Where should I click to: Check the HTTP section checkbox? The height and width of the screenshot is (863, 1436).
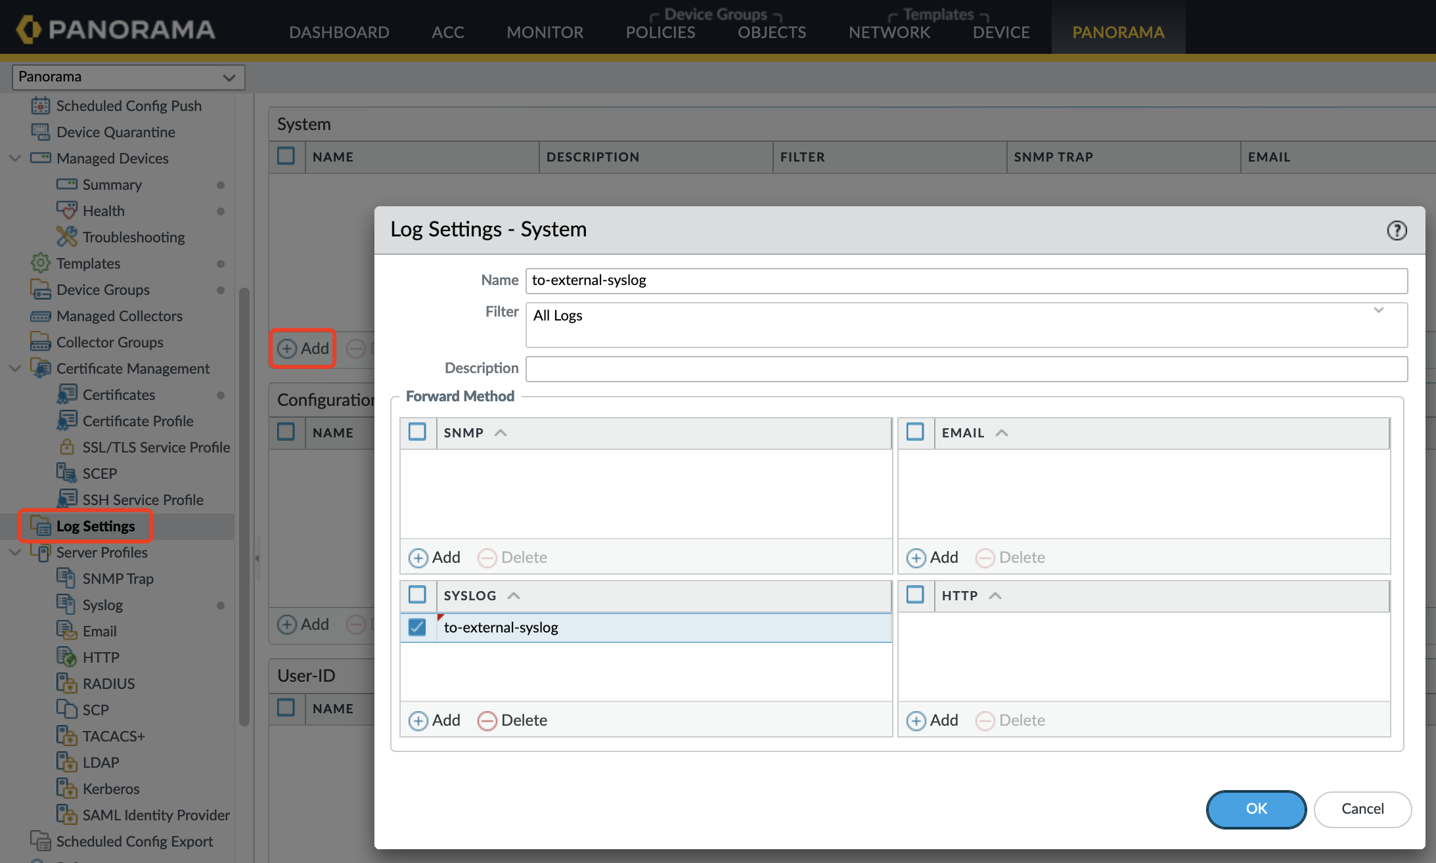(x=915, y=594)
